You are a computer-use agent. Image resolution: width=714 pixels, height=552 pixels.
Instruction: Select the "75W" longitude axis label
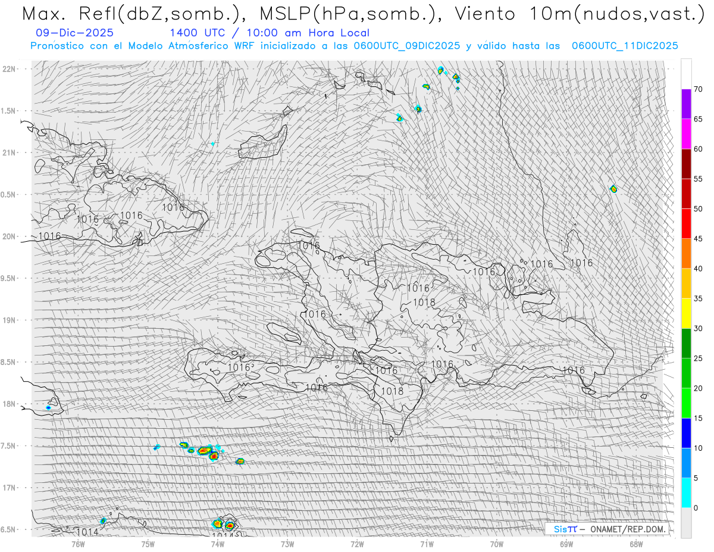148,544
